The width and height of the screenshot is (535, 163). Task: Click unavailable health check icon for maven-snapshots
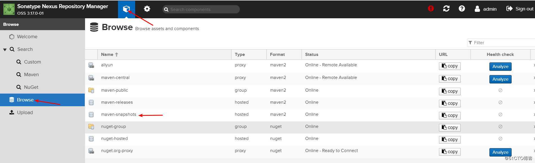pyautogui.click(x=500, y=115)
